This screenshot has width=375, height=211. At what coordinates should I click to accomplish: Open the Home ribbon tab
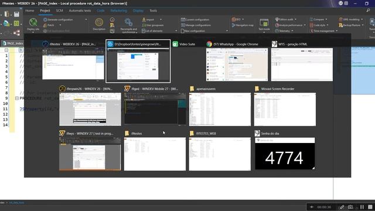30,11
